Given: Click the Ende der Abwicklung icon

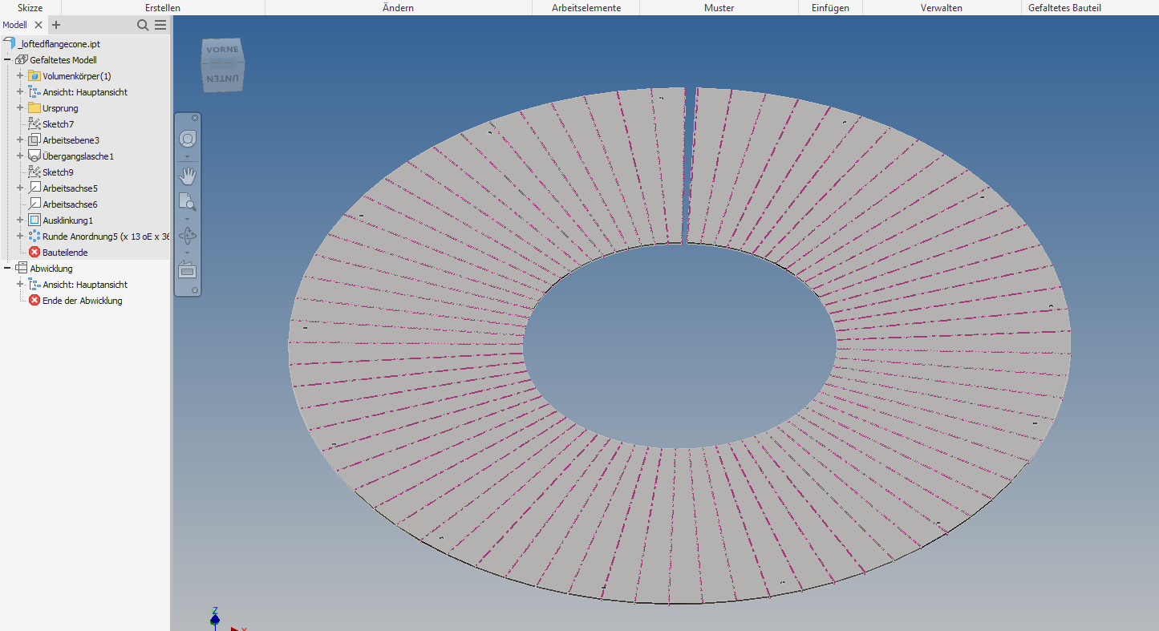Looking at the screenshot, I should click(x=33, y=300).
